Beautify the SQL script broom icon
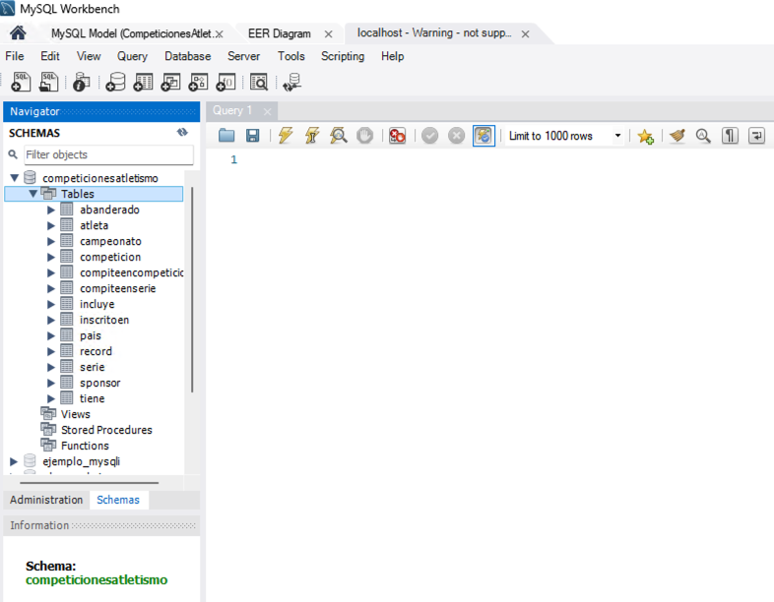 677,135
